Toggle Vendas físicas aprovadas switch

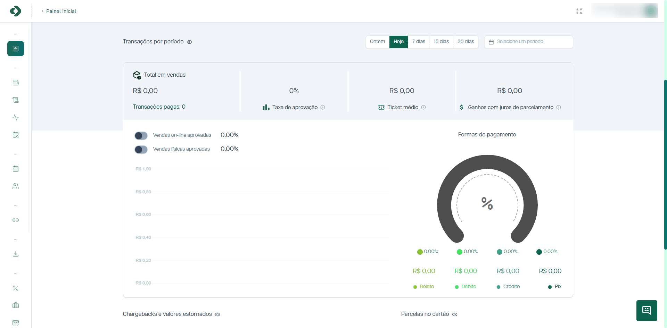(141, 149)
